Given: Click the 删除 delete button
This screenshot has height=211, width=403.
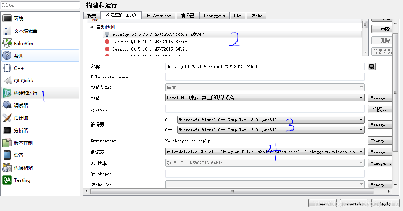Looking at the screenshot, I should click(x=382, y=40).
